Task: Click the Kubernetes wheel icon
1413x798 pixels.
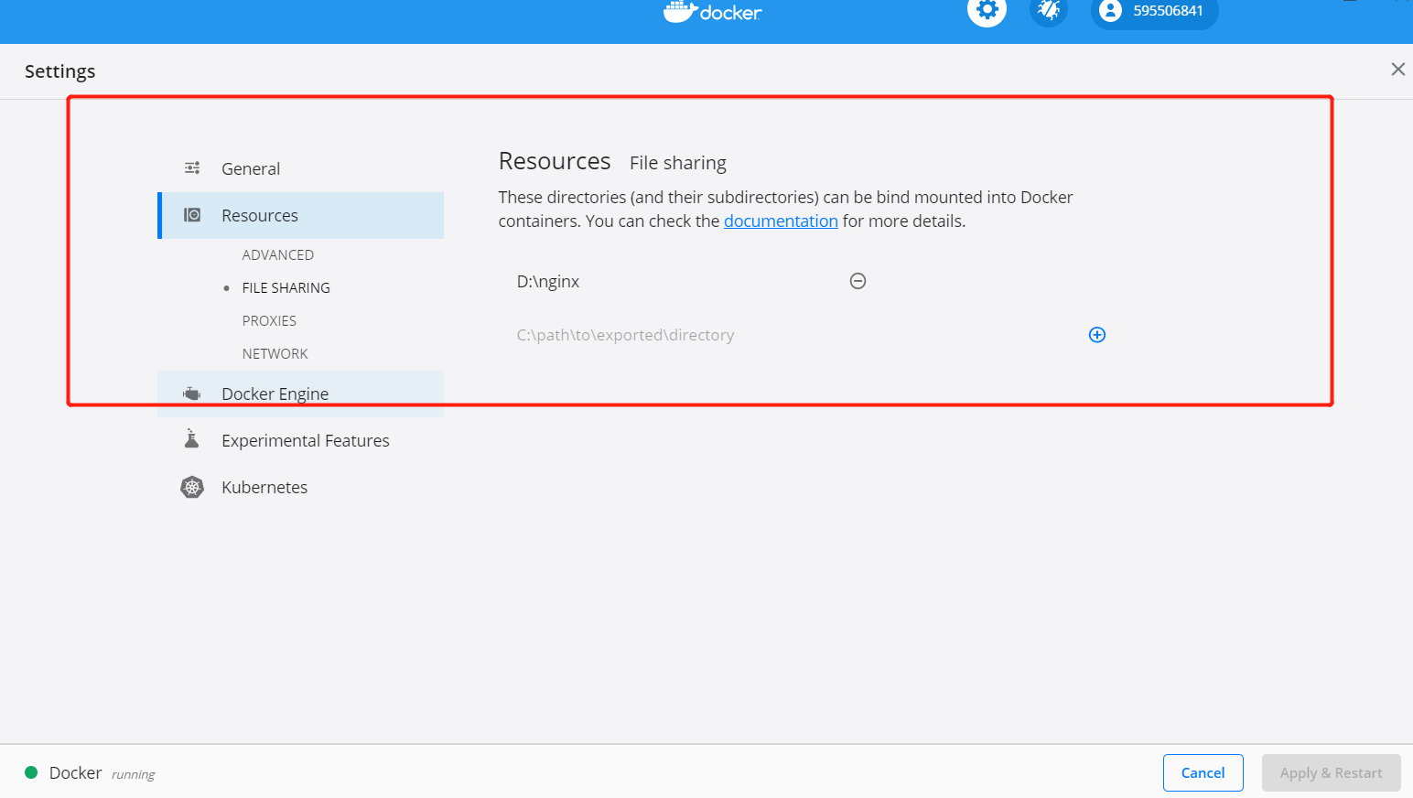Action: point(192,487)
